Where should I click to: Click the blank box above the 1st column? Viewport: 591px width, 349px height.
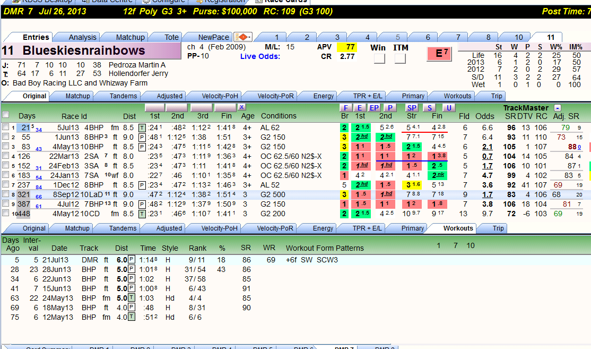154,107
